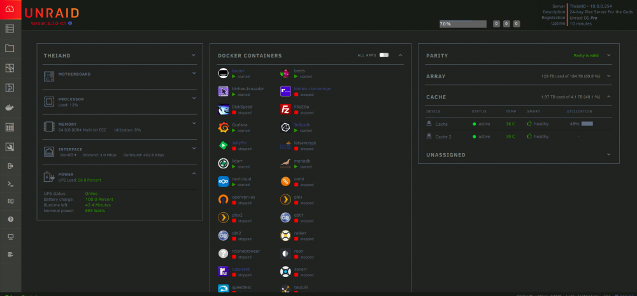Click the roon container icon
The width and height of the screenshot is (637, 296).
click(x=285, y=253)
